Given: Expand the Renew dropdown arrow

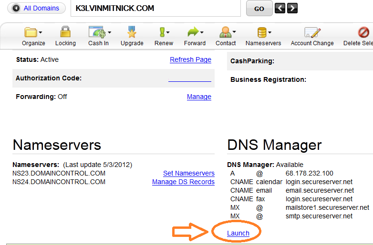Looking at the screenshot, I should pyautogui.click(x=168, y=32).
